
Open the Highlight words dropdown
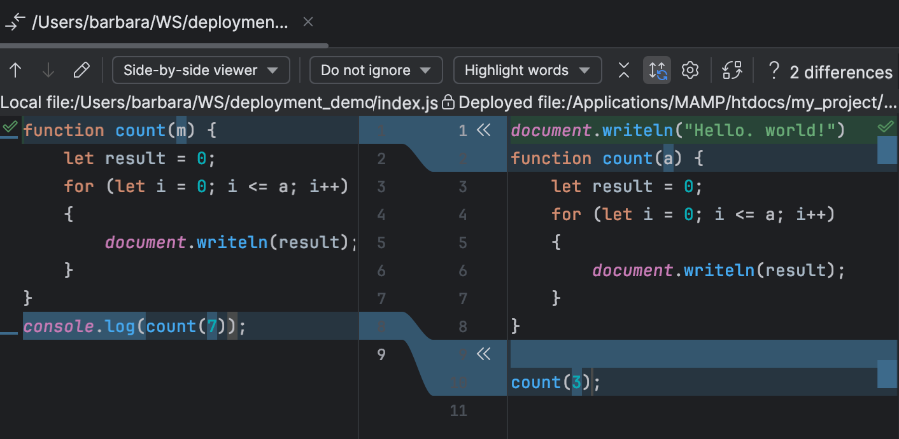(x=527, y=70)
